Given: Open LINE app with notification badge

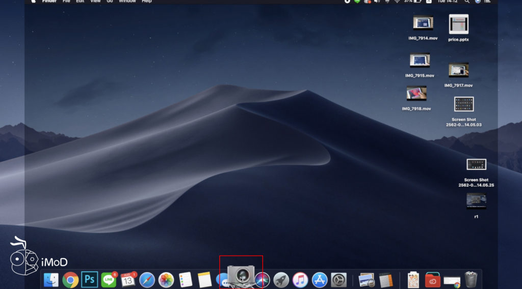Looking at the screenshot, I should pyautogui.click(x=109, y=280).
